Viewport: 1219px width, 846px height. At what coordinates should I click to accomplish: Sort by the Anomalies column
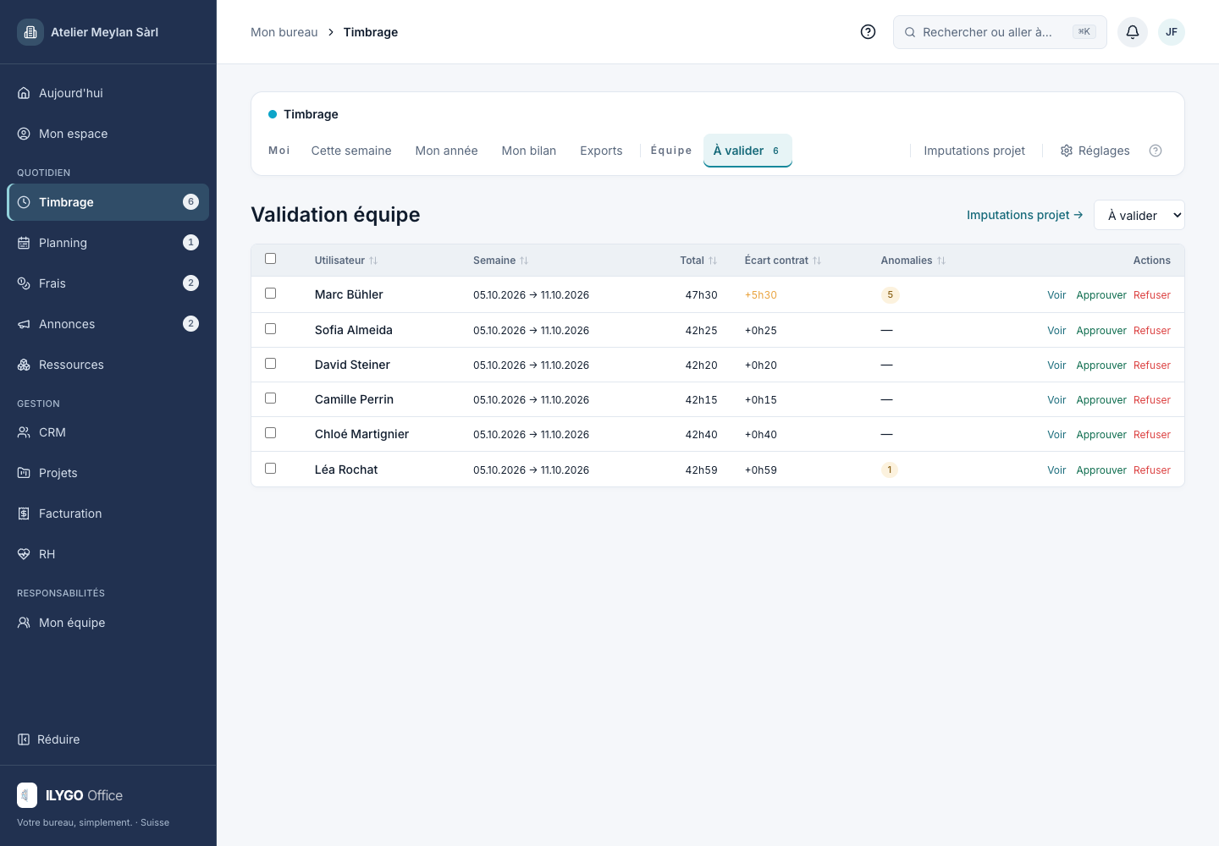pyautogui.click(x=913, y=261)
